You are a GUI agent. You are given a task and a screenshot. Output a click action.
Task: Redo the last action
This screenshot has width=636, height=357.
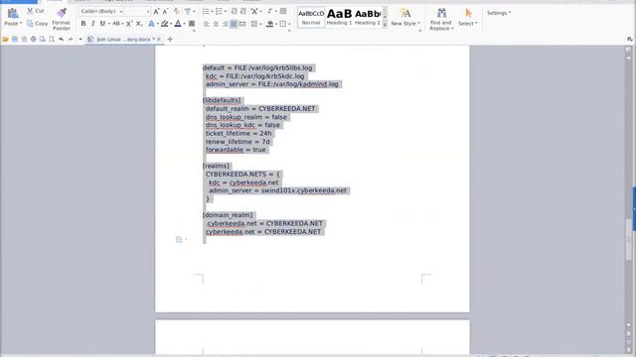coord(71,40)
